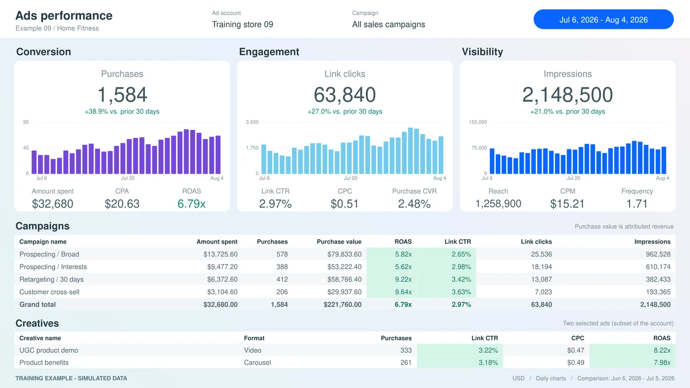Click the $221,760.00 grand total purchase value

[x=343, y=305]
